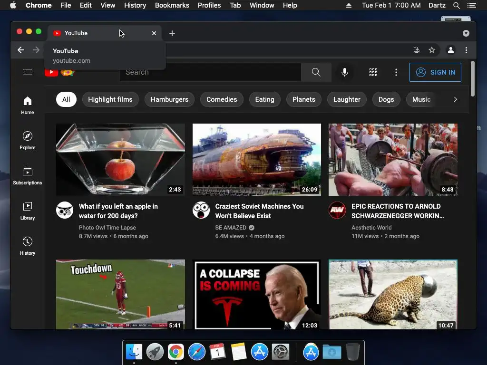Select the Highlight films chip
This screenshot has width=487, height=365.
(110, 99)
